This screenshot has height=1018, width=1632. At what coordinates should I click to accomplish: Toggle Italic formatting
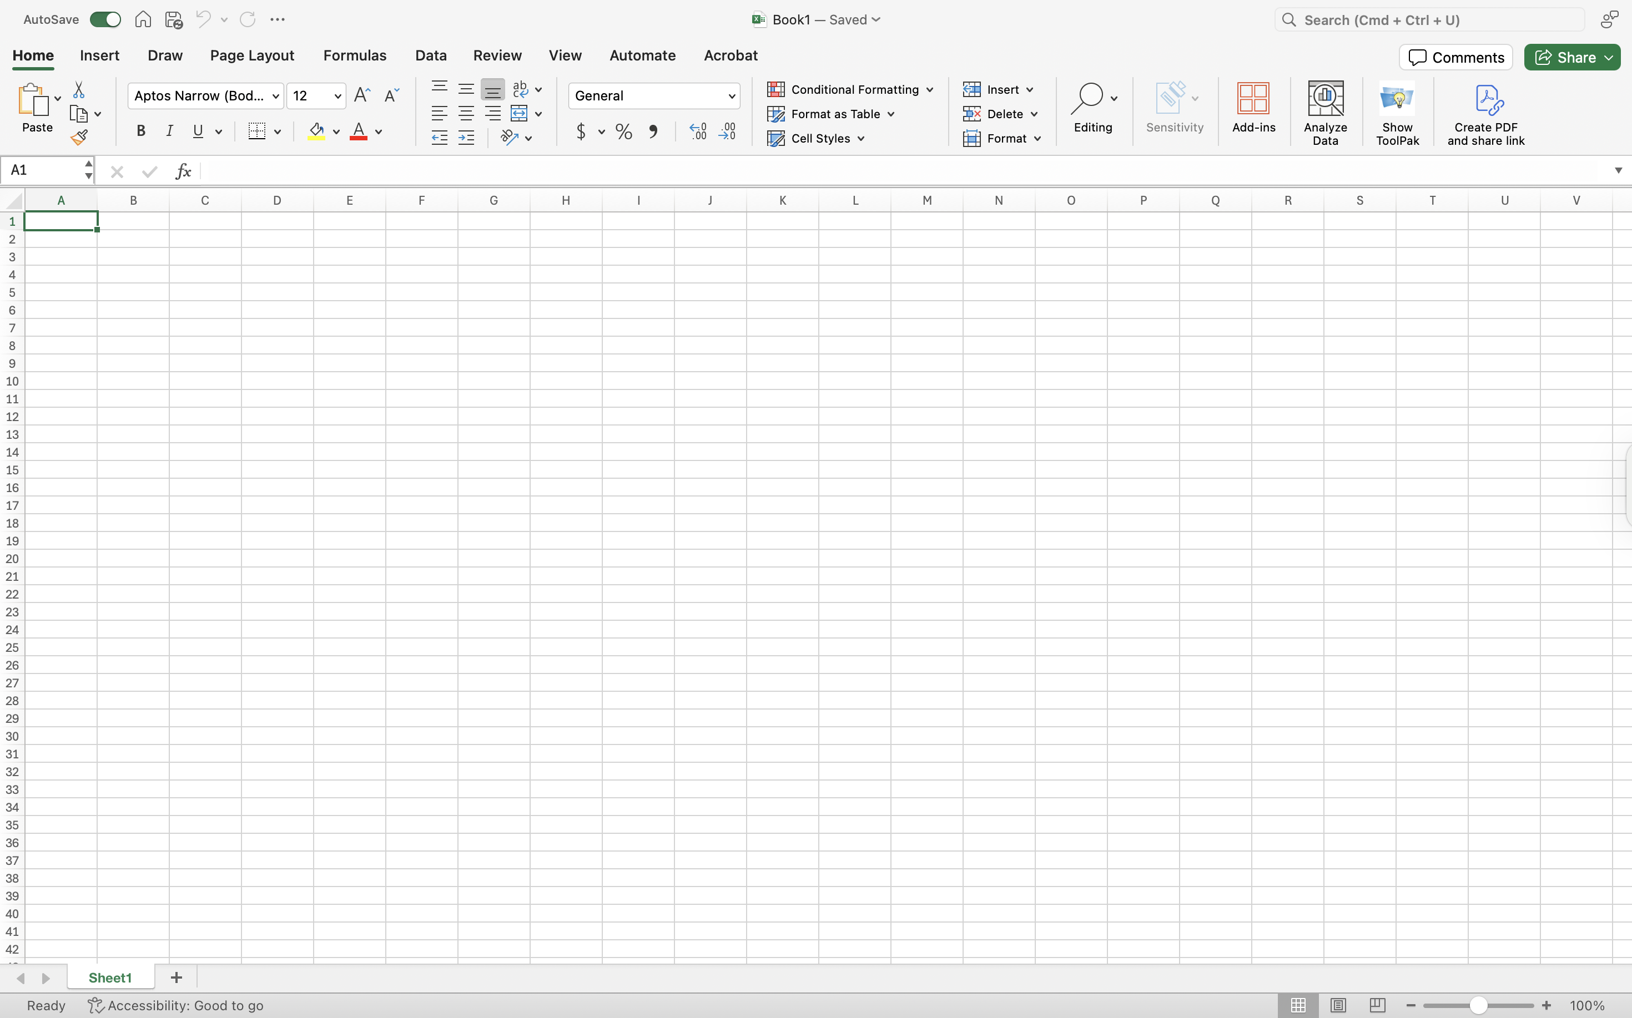point(170,131)
